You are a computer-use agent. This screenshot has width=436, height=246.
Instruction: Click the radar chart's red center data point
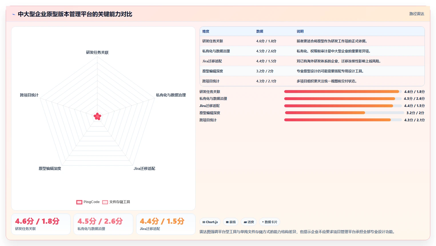(97, 116)
